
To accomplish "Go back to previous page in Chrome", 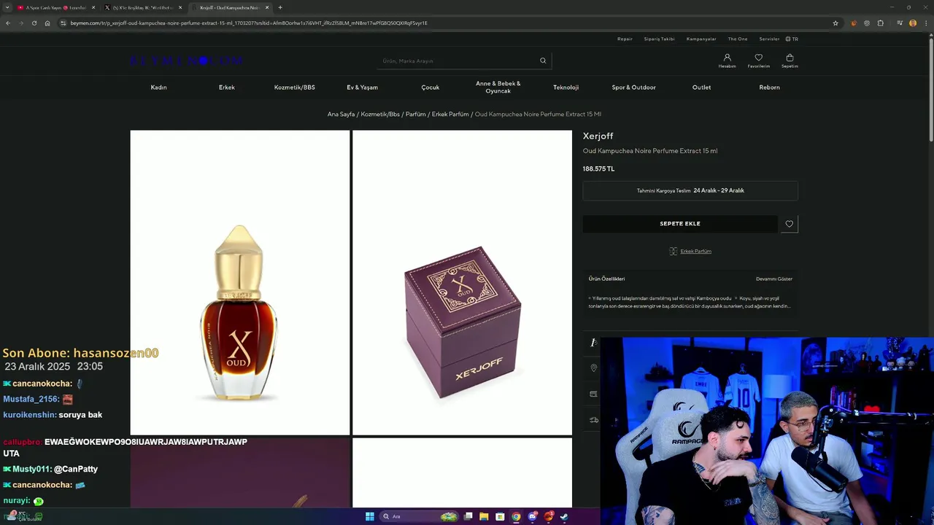I will [7, 23].
